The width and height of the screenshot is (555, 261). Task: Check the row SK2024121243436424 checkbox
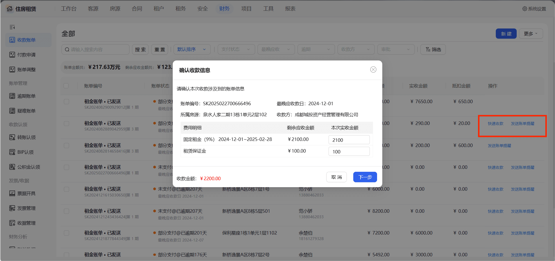click(x=66, y=211)
